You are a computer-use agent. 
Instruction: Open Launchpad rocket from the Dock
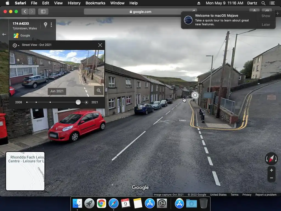[x=89, y=204]
